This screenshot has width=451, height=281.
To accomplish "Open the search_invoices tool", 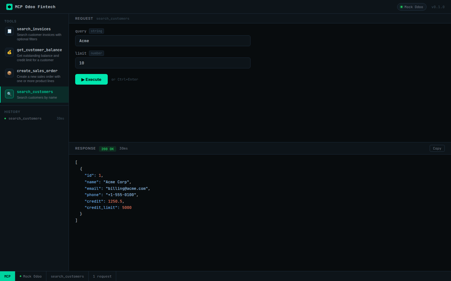I will (x=34, y=34).
